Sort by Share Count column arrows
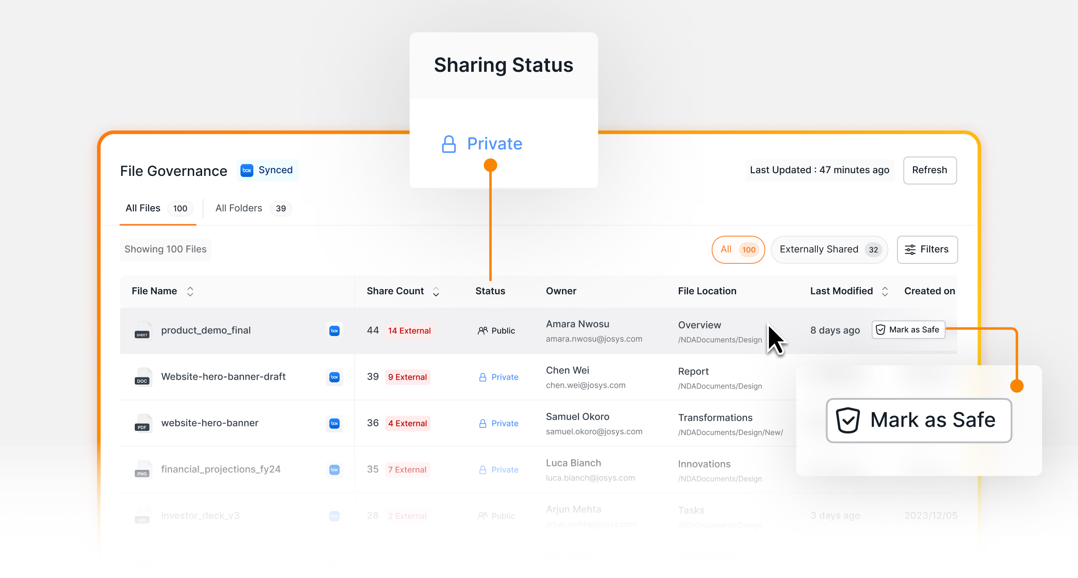Image resolution: width=1078 pixels, height=578 pixels. [436, 291]
